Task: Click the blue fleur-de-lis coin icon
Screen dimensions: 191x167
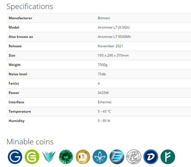Action: click(100, 157)
